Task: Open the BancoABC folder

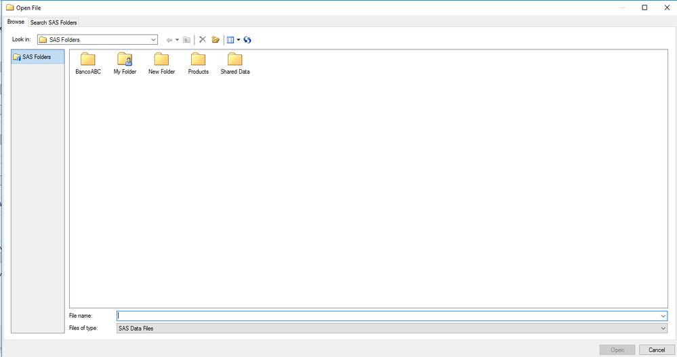Action: [88, 64]
